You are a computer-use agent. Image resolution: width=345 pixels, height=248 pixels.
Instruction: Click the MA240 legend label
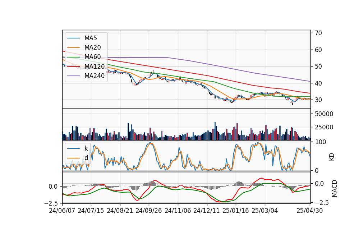click(x=95, y=76)
